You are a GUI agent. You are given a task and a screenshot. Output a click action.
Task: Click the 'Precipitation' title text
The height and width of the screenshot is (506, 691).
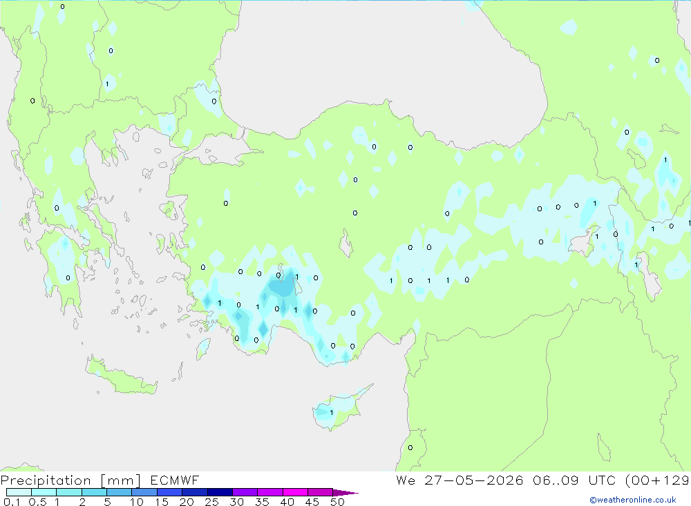coord(46,480)
